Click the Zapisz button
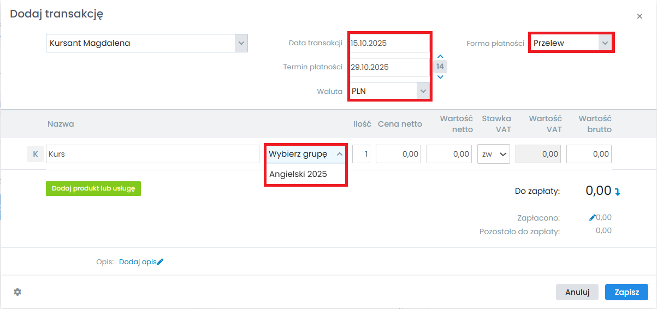 [626, 292]
